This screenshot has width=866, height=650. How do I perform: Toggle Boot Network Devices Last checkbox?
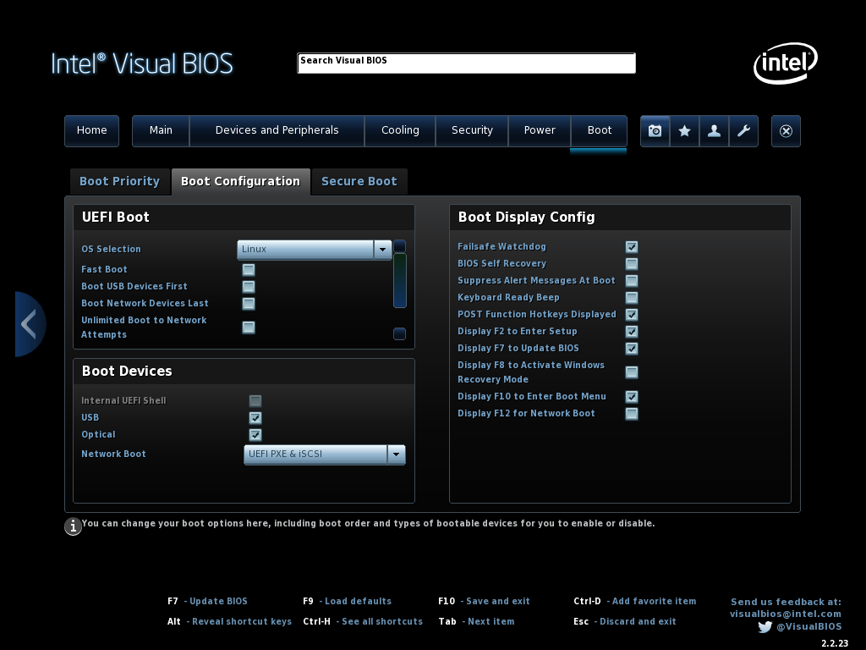point(249,304)
